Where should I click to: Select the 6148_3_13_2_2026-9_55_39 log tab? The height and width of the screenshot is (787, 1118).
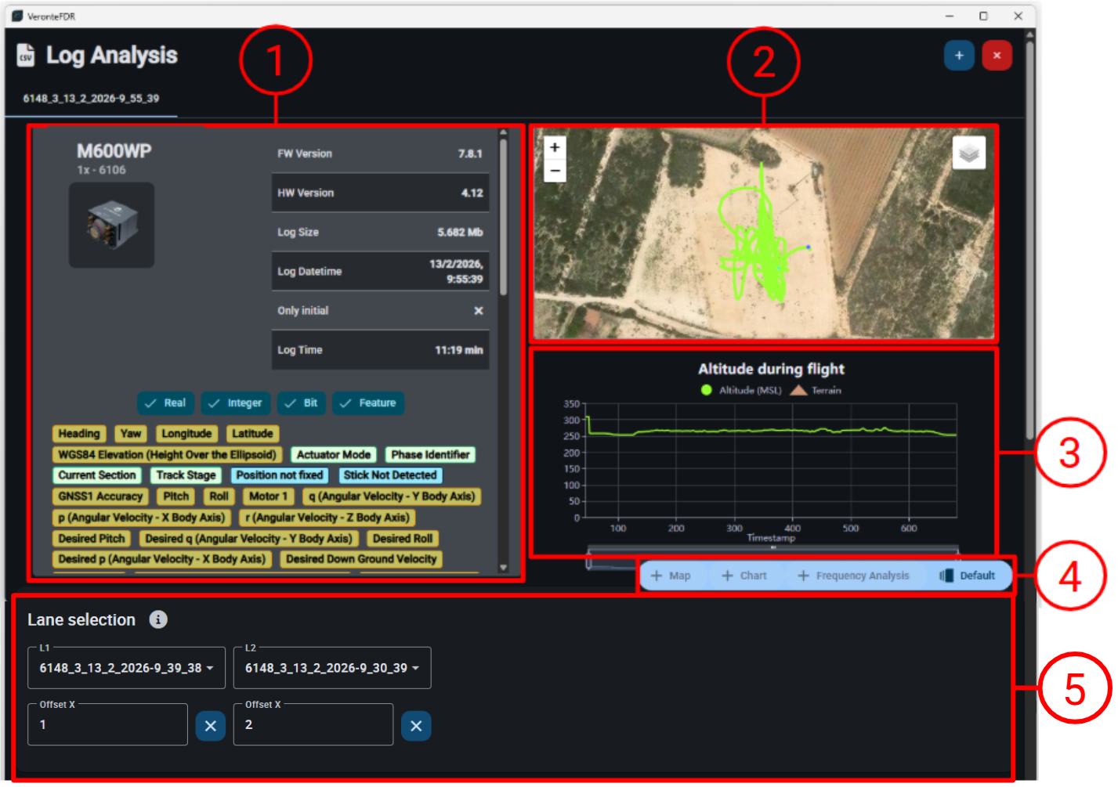point(91,99)
